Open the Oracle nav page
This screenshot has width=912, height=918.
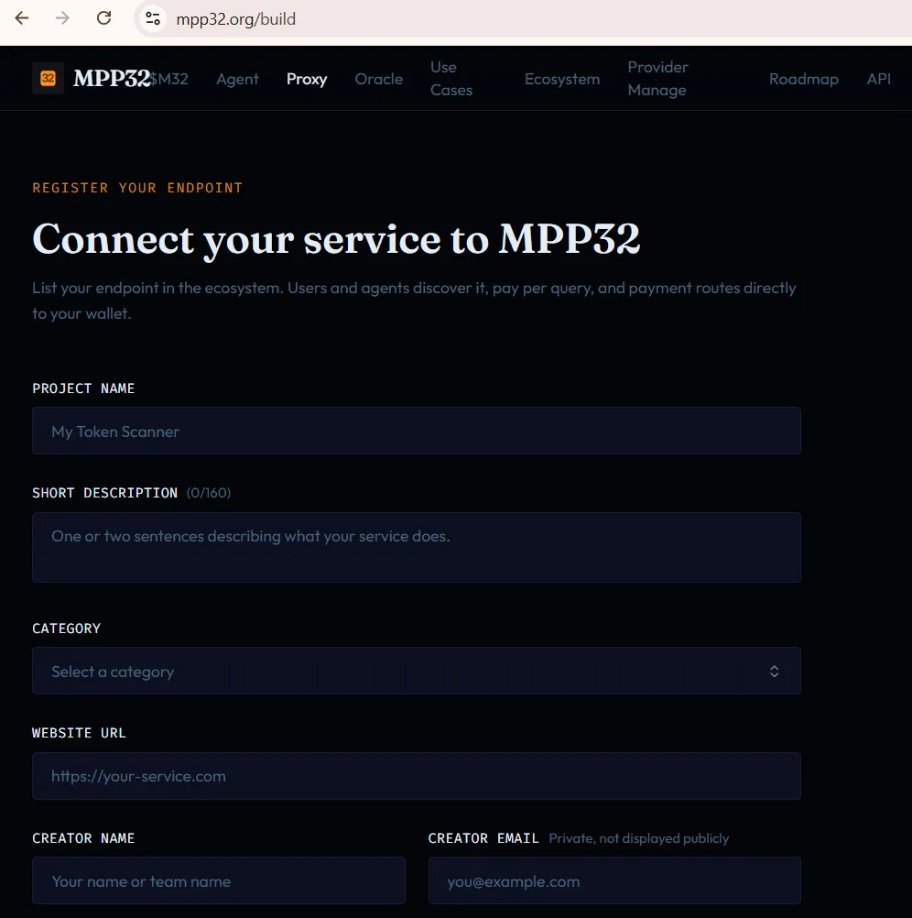pos(378,79)
